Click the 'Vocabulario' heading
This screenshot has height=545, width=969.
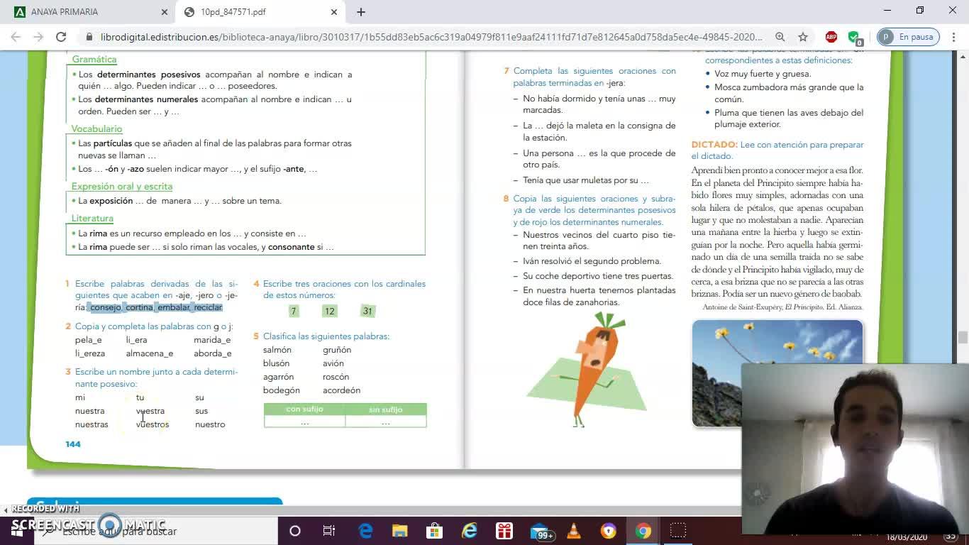pos(96,129)
